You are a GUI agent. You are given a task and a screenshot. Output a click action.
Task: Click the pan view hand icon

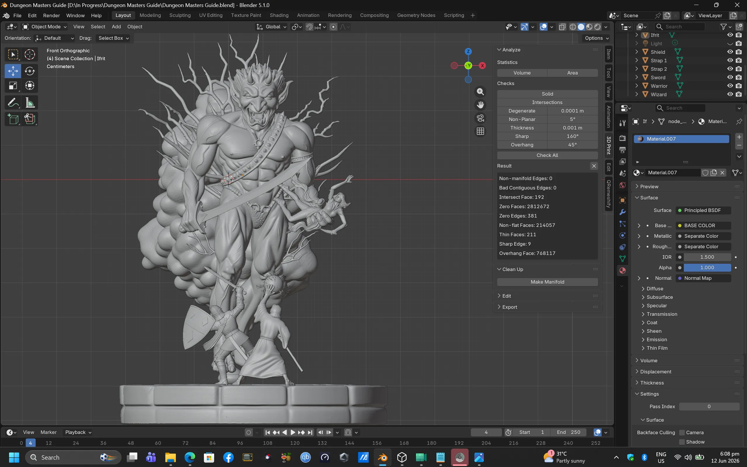click(x=480, y=105)
